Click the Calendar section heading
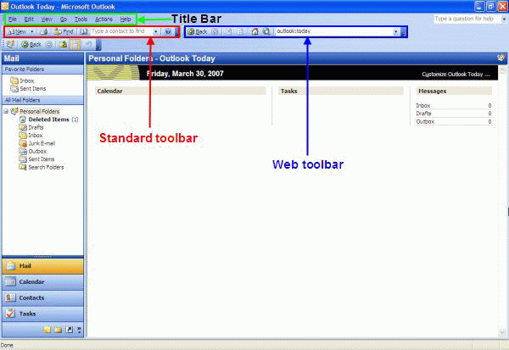509x350 pixels. pos(109,92)
